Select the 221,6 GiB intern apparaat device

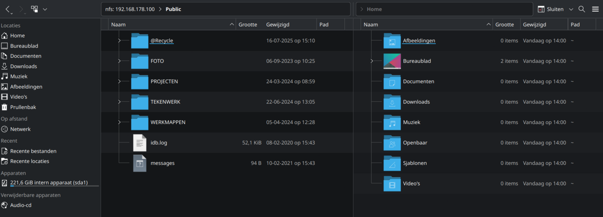[x=49, y=183]
